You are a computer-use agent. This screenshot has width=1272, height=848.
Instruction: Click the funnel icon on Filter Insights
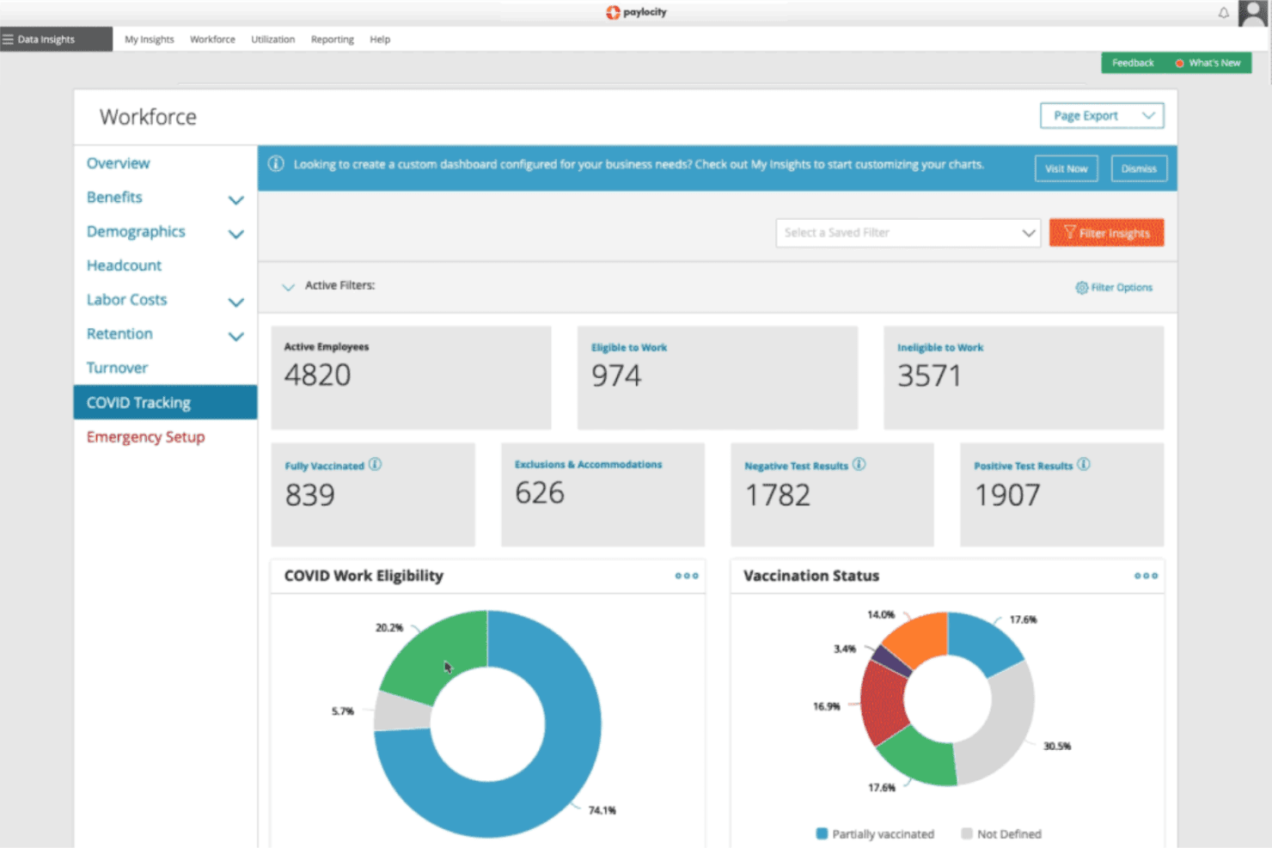point(1069,232)
